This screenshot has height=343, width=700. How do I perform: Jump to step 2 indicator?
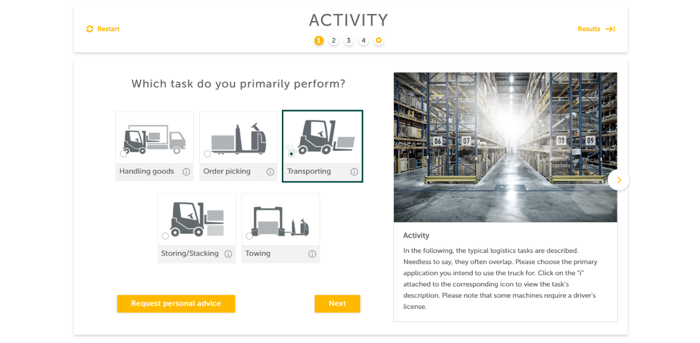coord(334,41)
